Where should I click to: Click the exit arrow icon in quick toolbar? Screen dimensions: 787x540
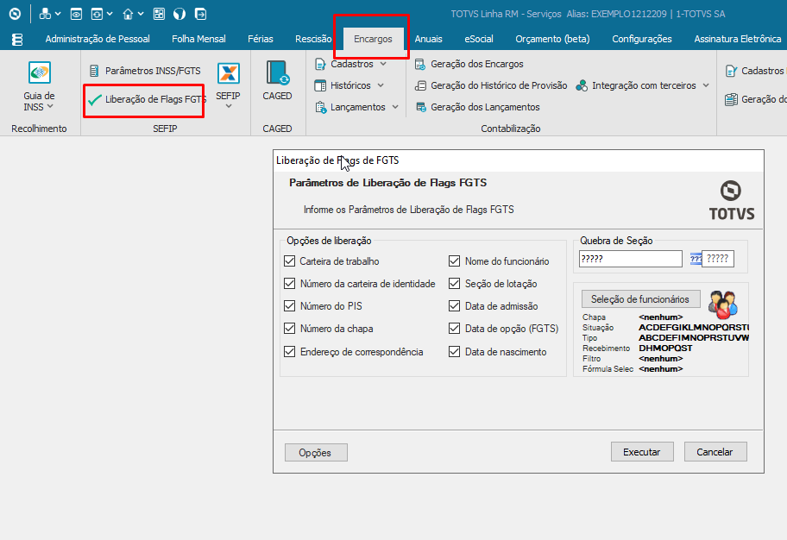pyautogui.click(x=200, y=14)
